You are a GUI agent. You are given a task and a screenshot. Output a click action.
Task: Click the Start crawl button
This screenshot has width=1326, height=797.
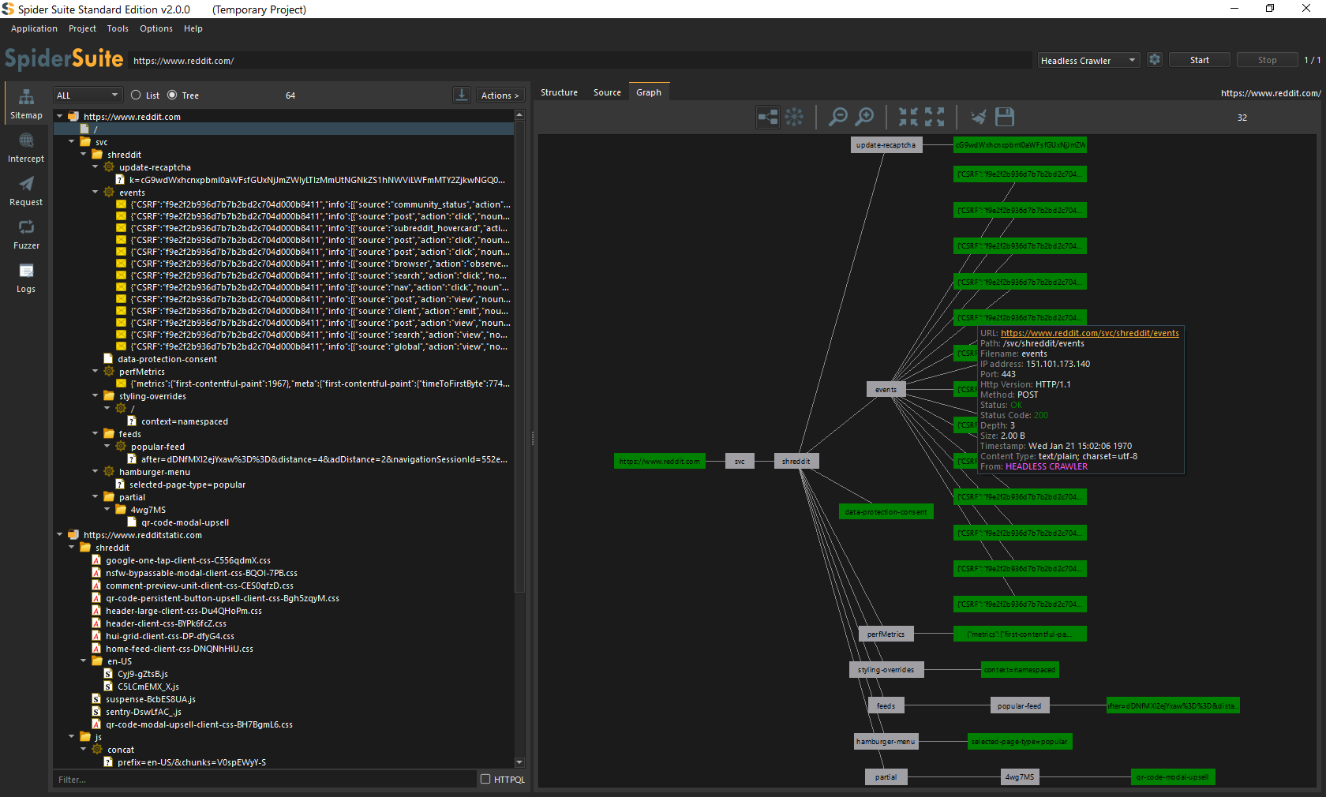(x=1199, y=60)
